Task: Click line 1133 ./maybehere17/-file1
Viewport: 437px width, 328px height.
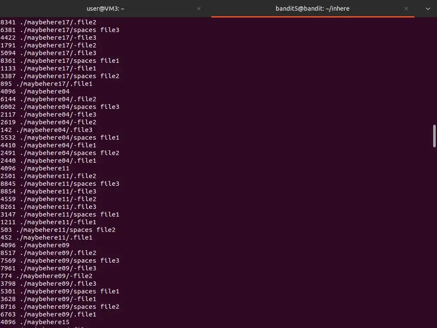Action: tap(48, 68)
